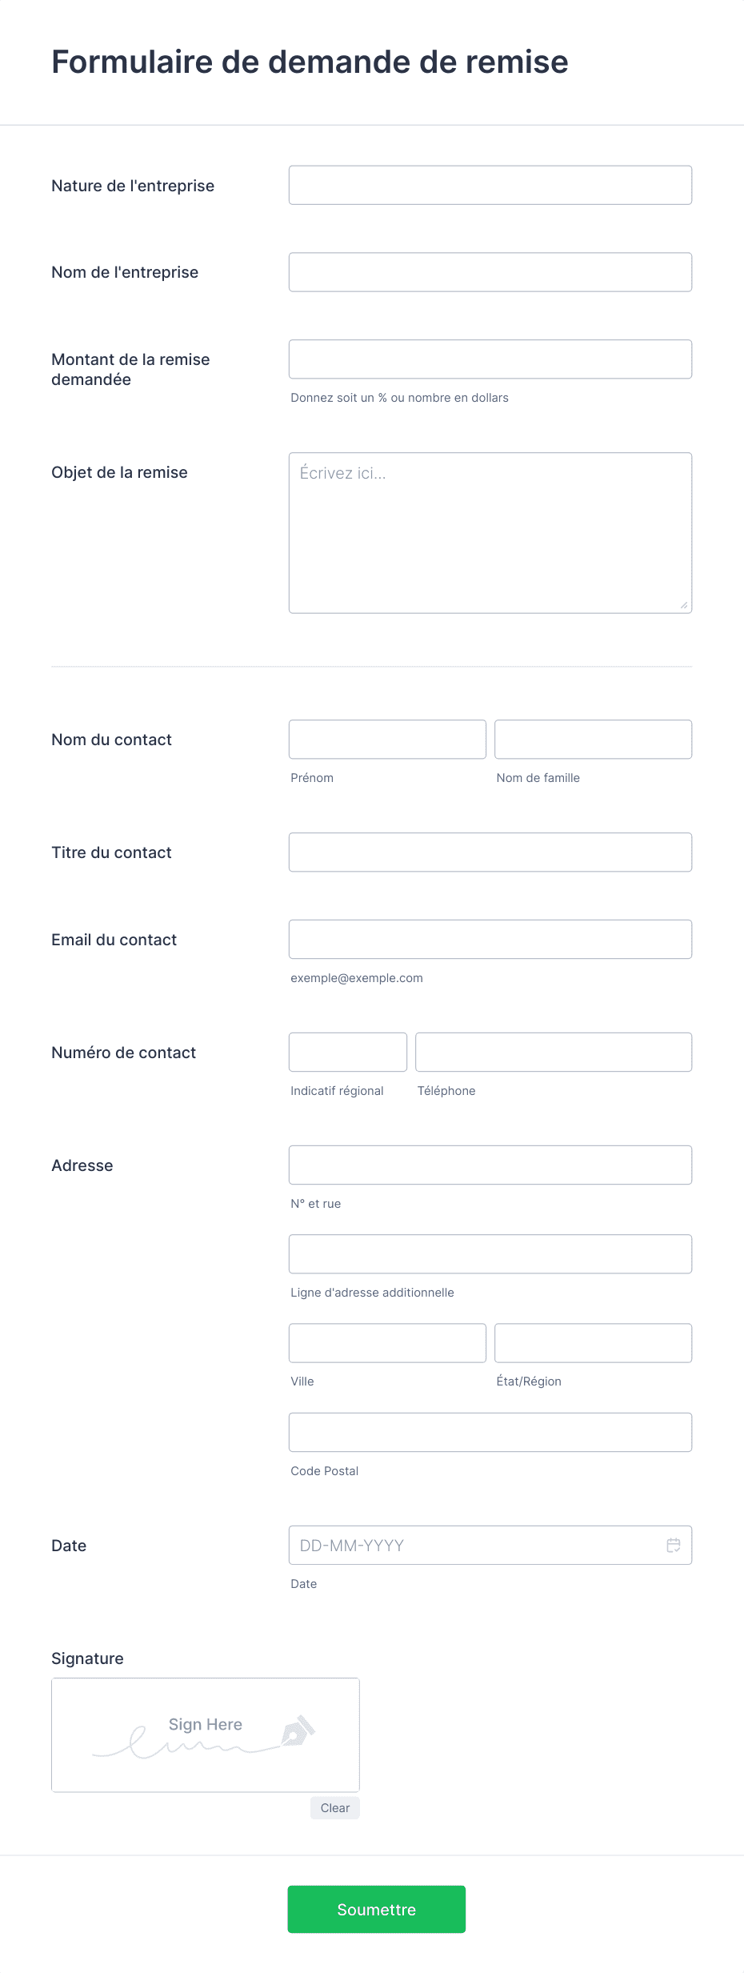Click the textarea resize handle corner
The width and height of the screenshot is (744, 1973).
tap(684, 605)
